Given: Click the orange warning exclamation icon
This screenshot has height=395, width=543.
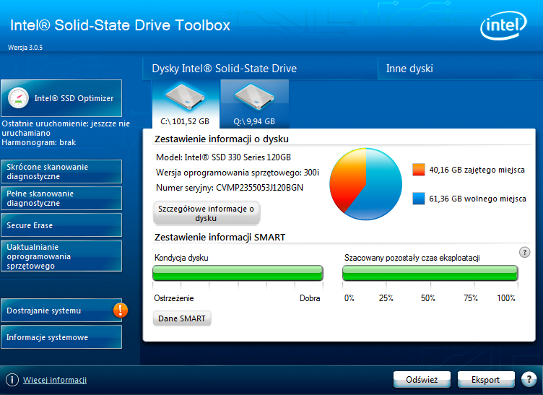Looking at the screenshot, I should coord(121,311).
